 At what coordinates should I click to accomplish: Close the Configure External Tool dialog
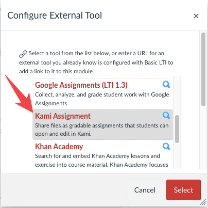196,16
